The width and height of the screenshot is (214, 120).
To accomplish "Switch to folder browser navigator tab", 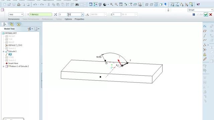I will (x=12, y=24).
